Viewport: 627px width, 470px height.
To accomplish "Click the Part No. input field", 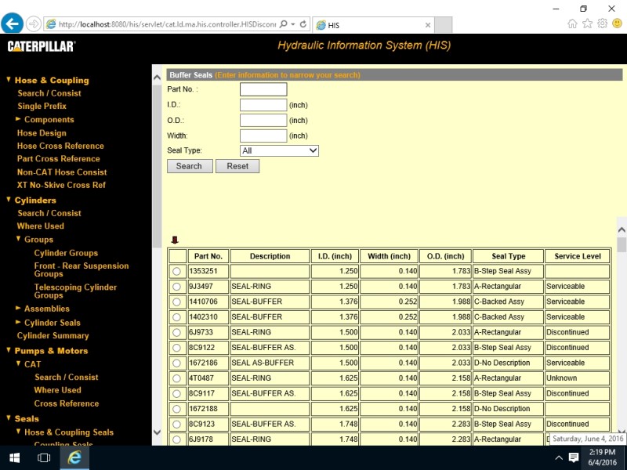I will [x=263, y=89].
